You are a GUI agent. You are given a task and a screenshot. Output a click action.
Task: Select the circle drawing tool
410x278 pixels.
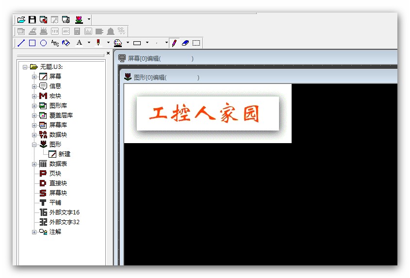click(x=43, y=43)
